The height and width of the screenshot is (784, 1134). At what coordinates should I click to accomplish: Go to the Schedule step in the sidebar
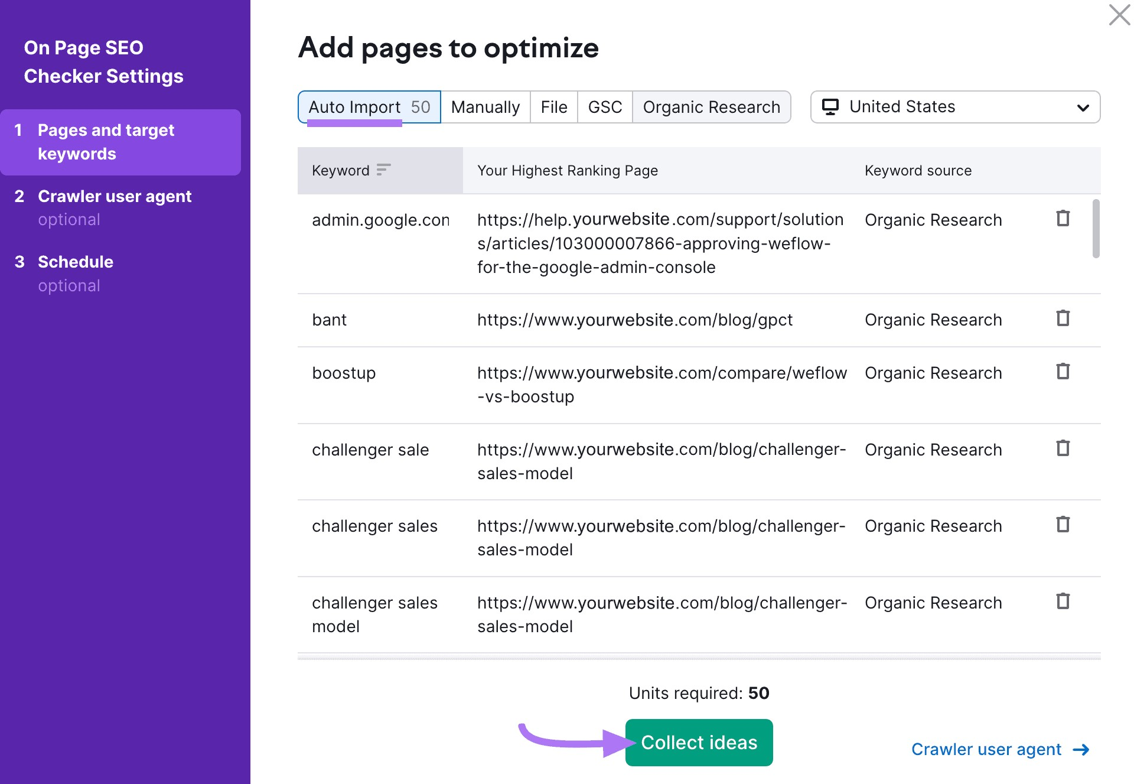point(76,262)
